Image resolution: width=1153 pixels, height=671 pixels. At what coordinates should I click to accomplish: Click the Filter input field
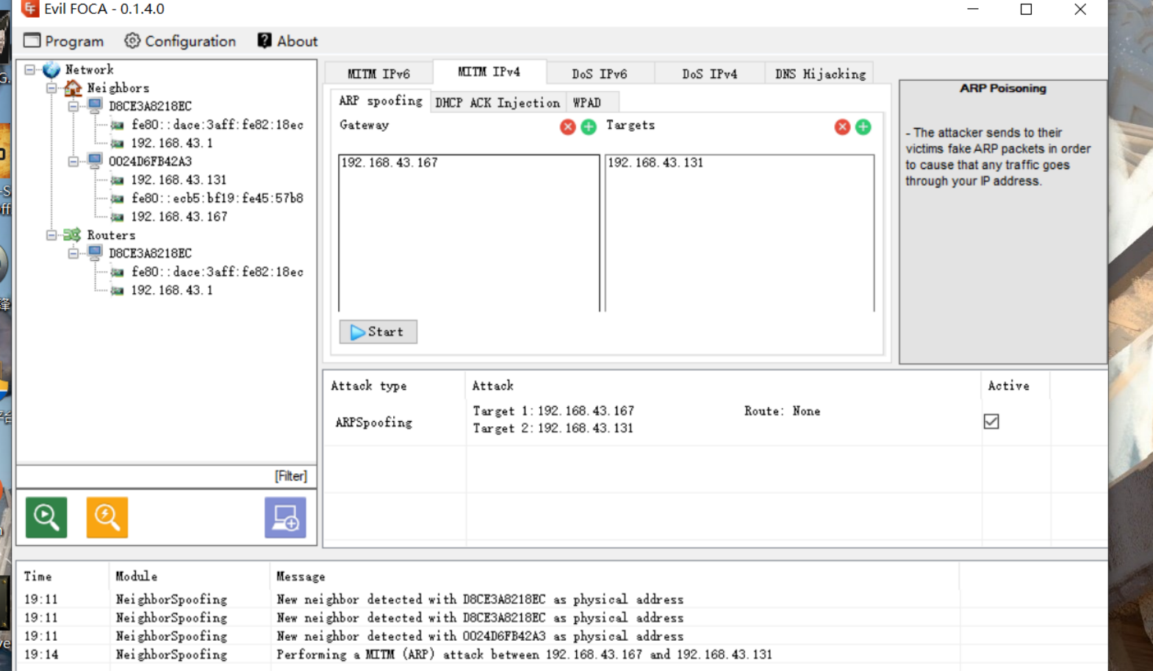pyautogui.click(x=167, y=476)
